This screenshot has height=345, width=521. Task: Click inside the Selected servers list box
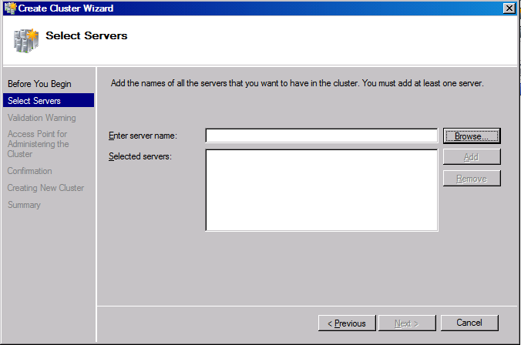click(x=321, y=190)
